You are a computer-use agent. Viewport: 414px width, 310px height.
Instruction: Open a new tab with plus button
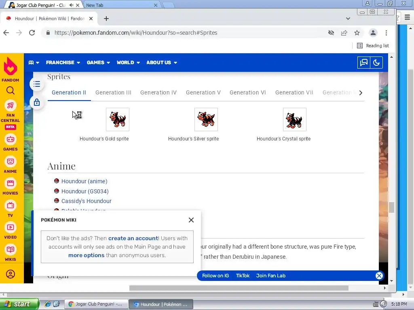pyautogui.click(x=106, y=19)
